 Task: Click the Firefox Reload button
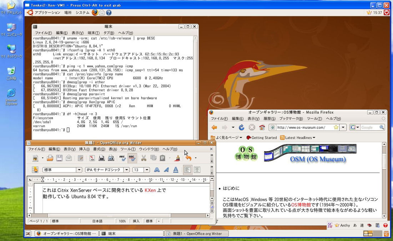click(241, 127)
